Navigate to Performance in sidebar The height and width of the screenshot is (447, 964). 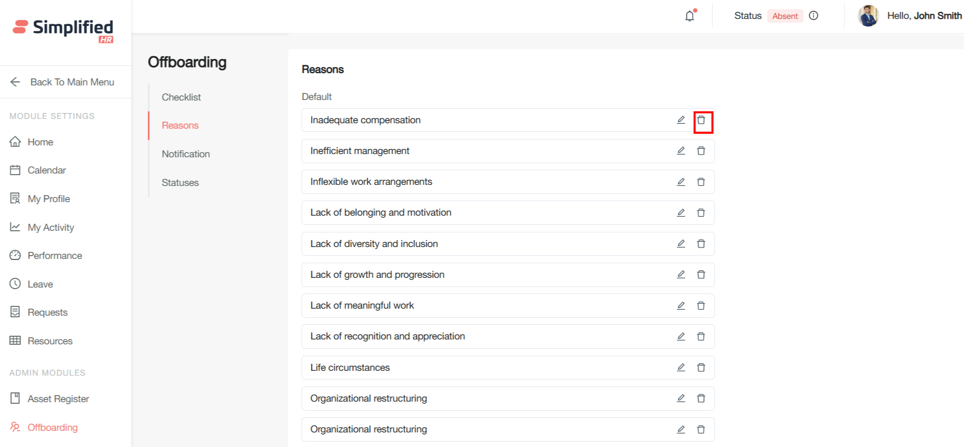point(55,256)
